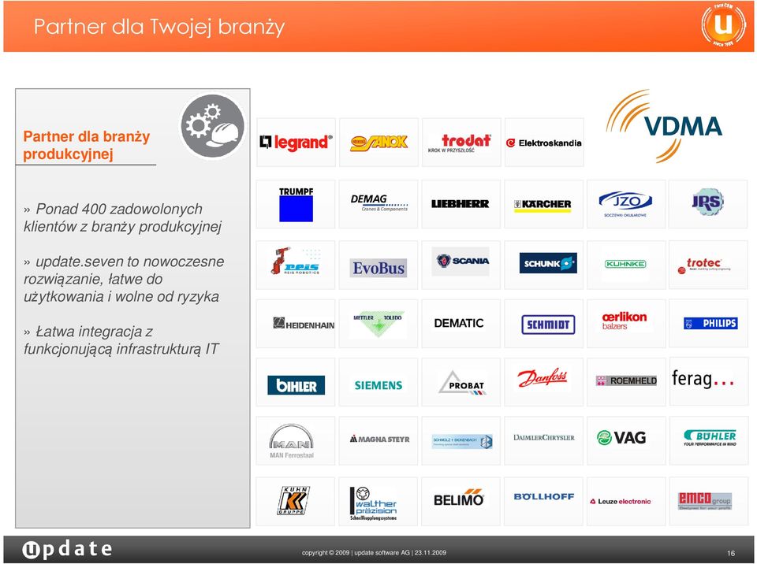Click the Elektroskandia logo
757x564 pixels.
coord(544,143)
